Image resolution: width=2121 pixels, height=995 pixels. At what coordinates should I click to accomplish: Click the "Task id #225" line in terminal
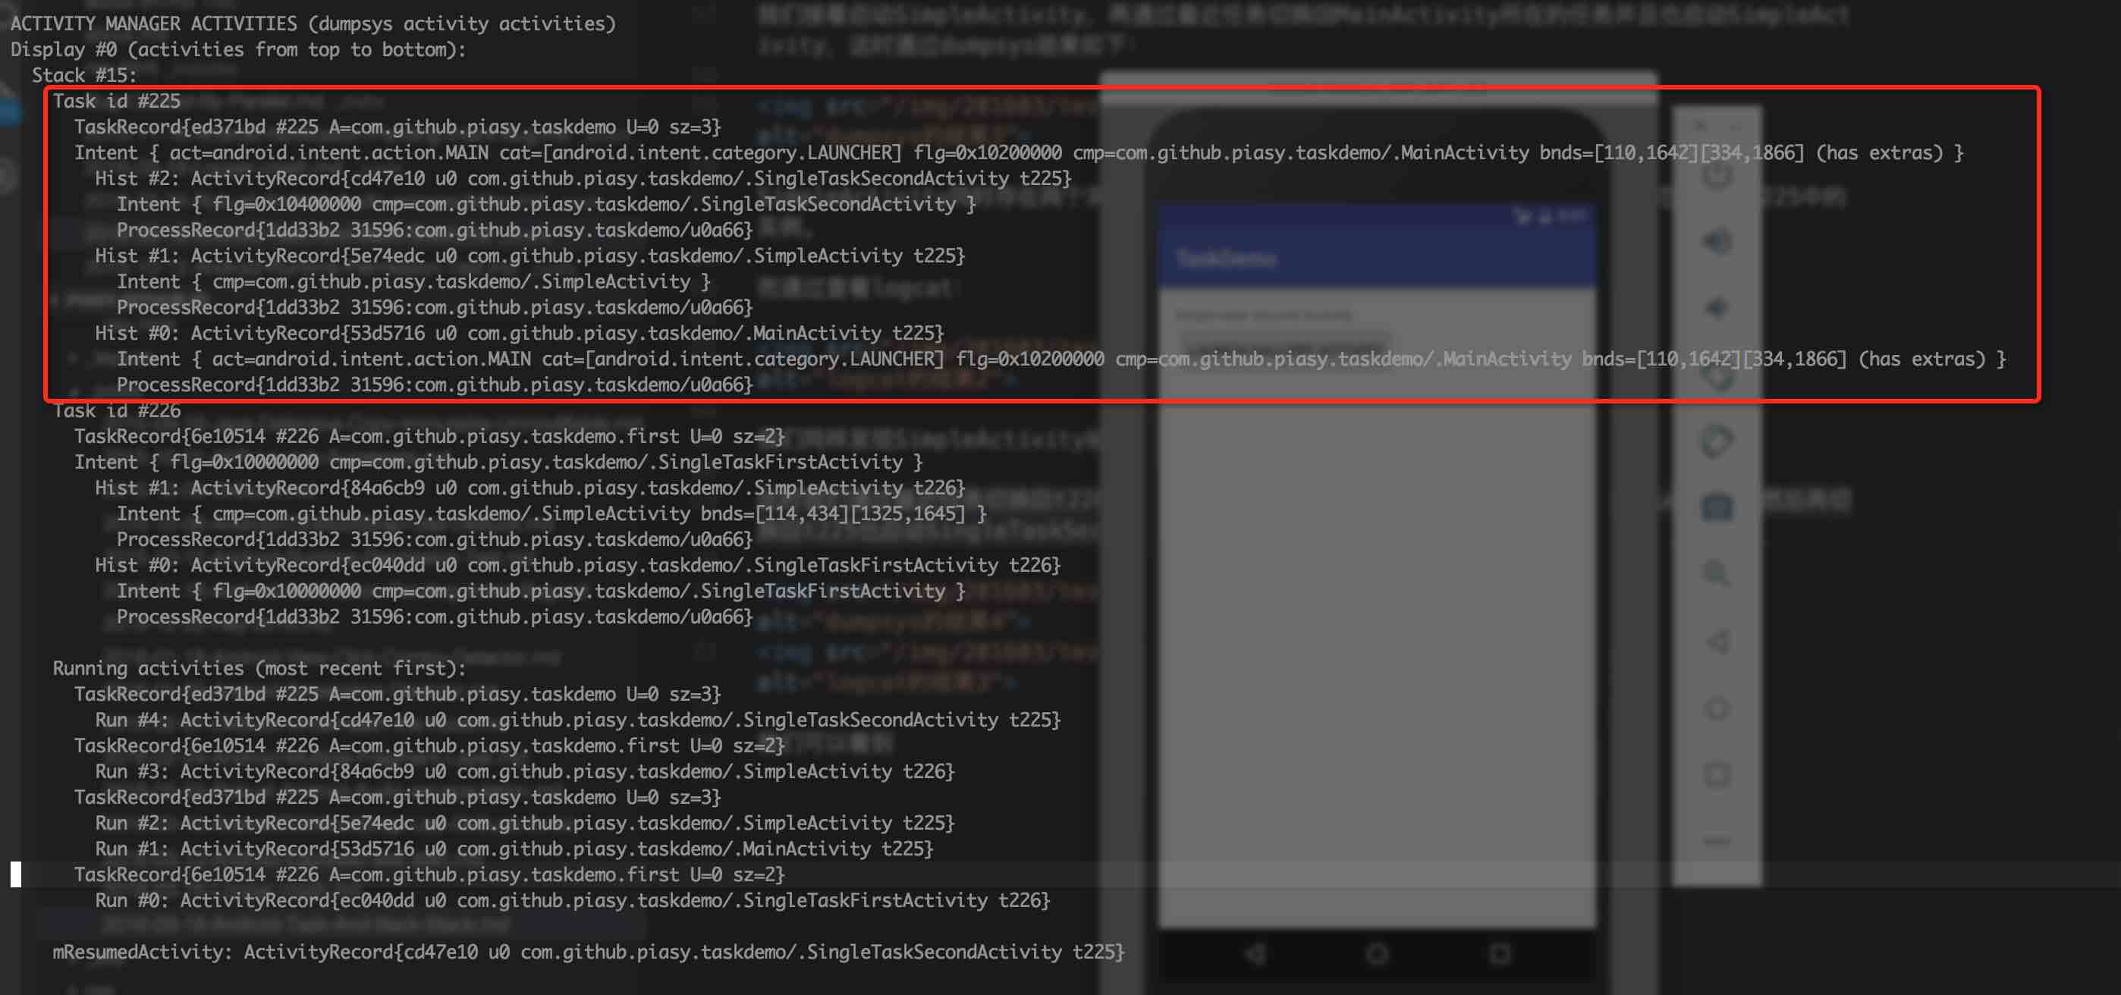point(116,101)
